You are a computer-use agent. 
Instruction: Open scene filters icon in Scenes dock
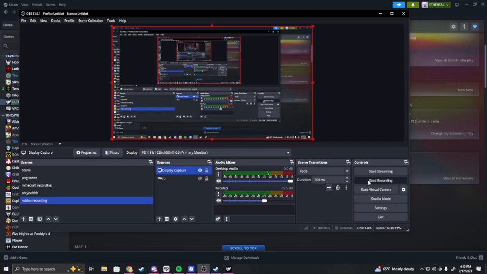pyautogui.click(x=40, y=219)
